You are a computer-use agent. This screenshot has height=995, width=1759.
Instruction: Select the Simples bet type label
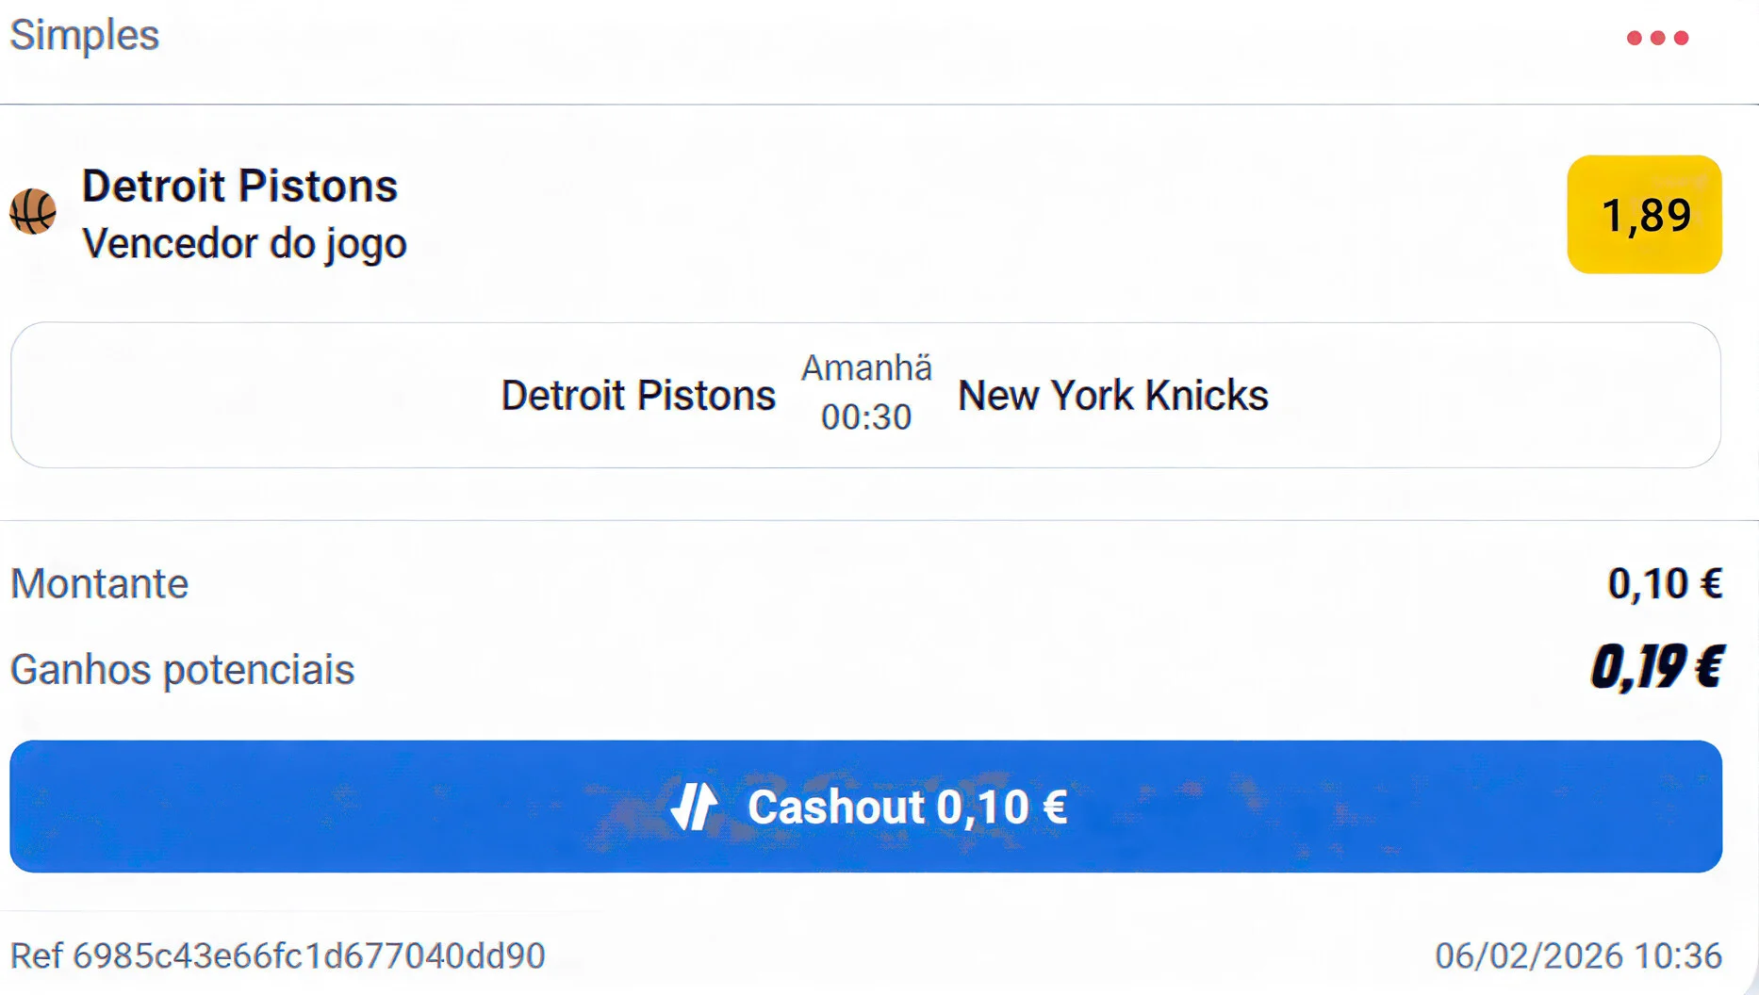click(85, 35)
